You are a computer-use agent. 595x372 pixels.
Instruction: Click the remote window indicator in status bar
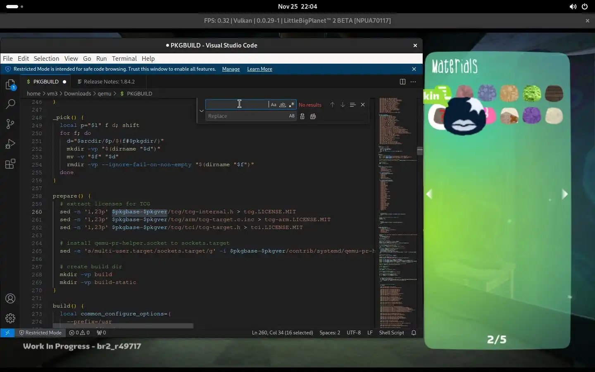point(7,333)
